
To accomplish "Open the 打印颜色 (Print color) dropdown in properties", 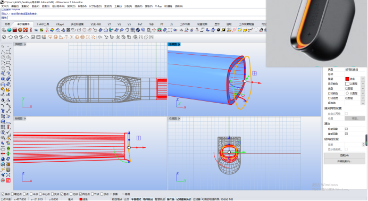I will click(363, 94).
